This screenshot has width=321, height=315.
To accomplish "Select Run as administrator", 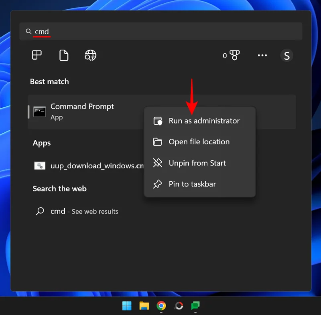I will pos(203,121).
